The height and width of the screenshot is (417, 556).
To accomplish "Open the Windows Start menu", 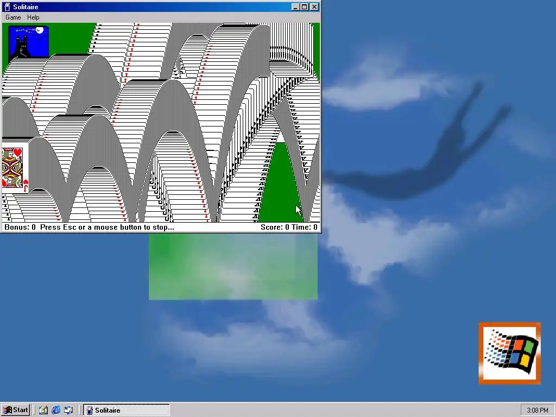I will [15, 410].
